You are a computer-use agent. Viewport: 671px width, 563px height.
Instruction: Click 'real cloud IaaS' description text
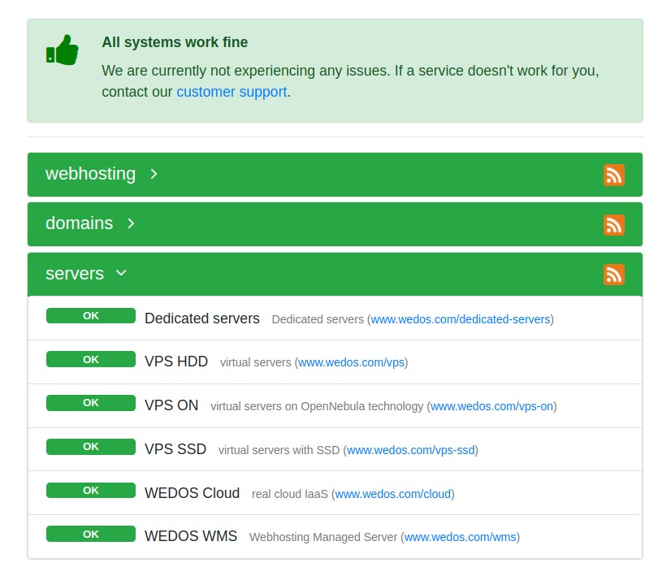click(290, 494)
